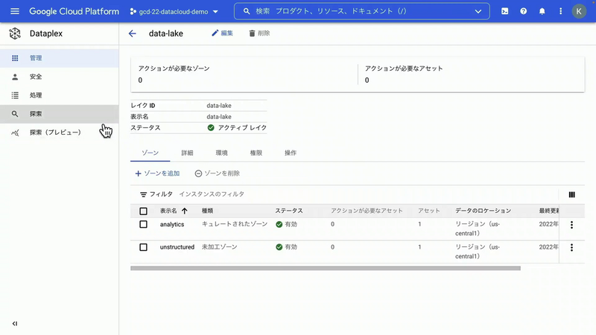Click the 編集 pencil icon
Screen dimensions: 596x335
pyautogui.click(x=215, y=33)
